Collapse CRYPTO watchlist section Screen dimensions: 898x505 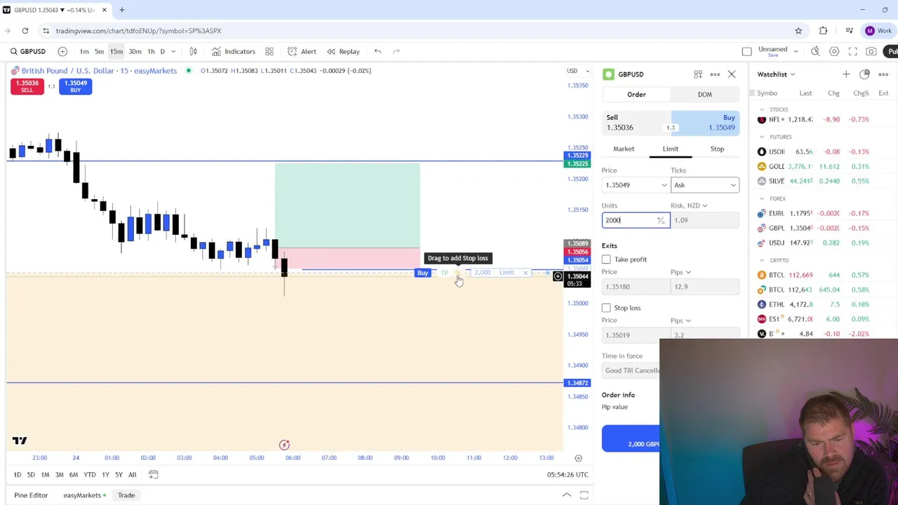pyautogui.click(x=762, y=260)
